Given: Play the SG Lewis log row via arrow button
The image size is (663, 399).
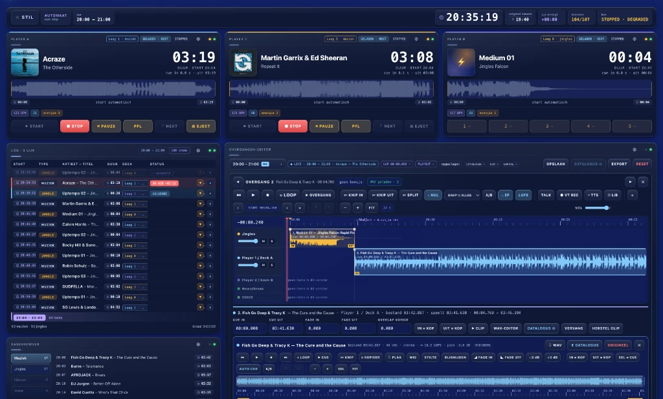Looking at the screenshot, I should coord(210,307).
